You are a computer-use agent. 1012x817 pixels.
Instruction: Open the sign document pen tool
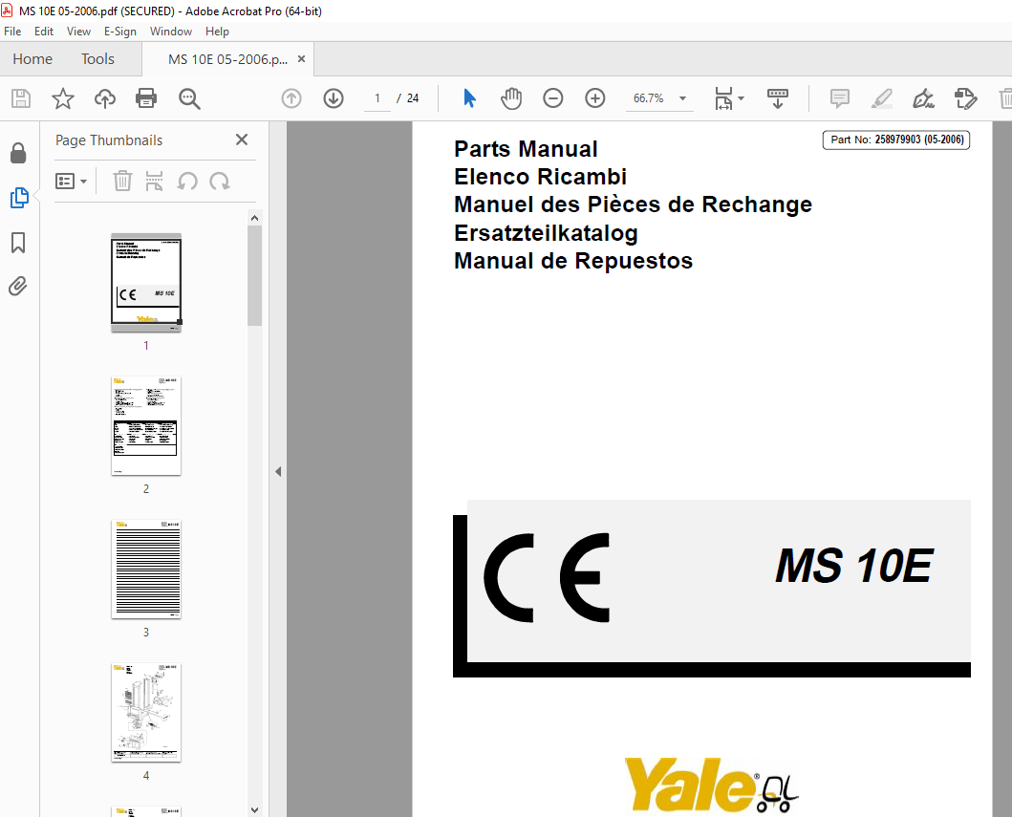pos(923,98)
